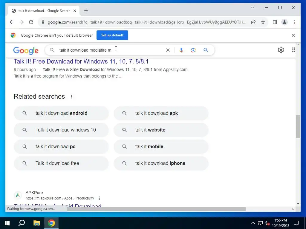This screenshot has height=229, width=306.
Task: Select related search 'talk it download pc'
Action: tap(61, 147)
